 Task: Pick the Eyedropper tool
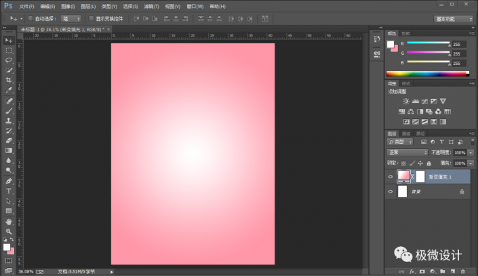pos(9,90)
